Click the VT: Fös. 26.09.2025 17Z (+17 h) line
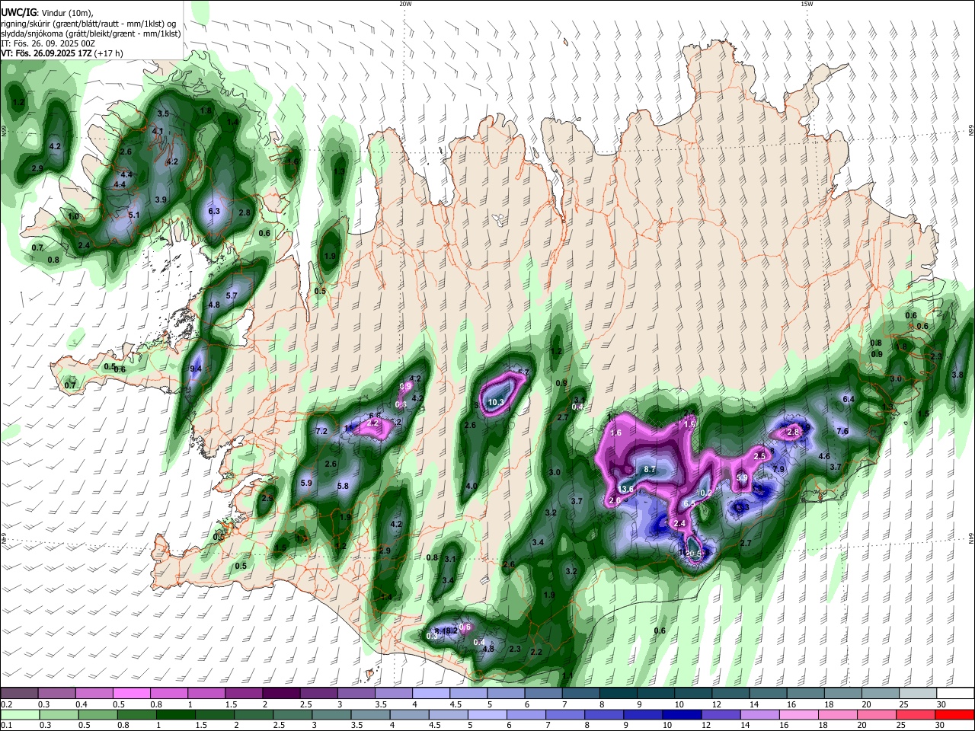The height and width of the screenshot is (731, 975). pyautogui.click(x=62, y=53)
